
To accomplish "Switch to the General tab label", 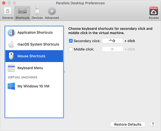I will [8, 18].
